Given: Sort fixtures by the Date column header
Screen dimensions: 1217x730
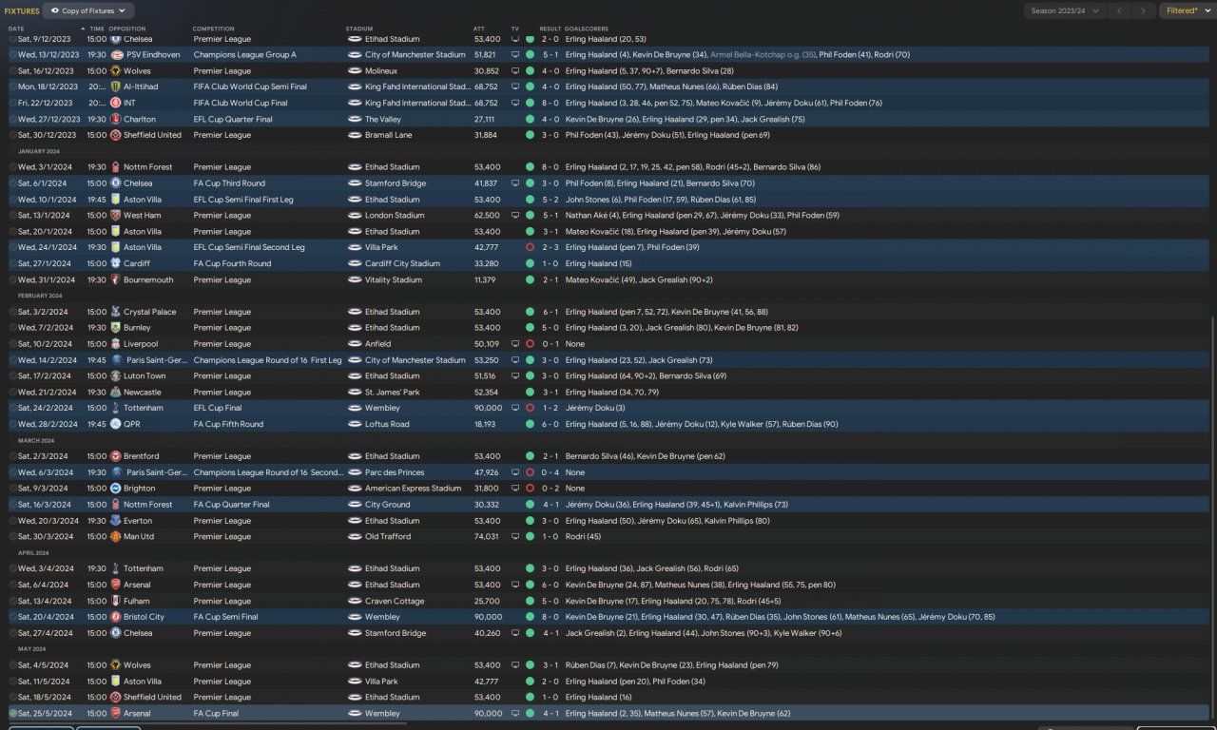Looking at the screenshot, I should coord(16,29).
